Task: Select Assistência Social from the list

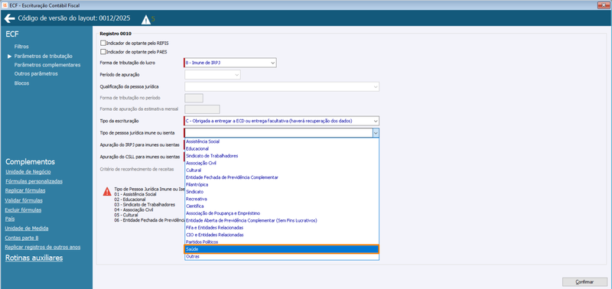Action: (282, 141)
